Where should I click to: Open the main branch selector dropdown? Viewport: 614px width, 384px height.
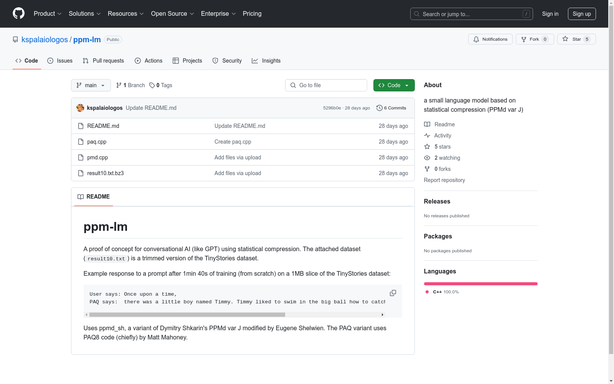91,85
